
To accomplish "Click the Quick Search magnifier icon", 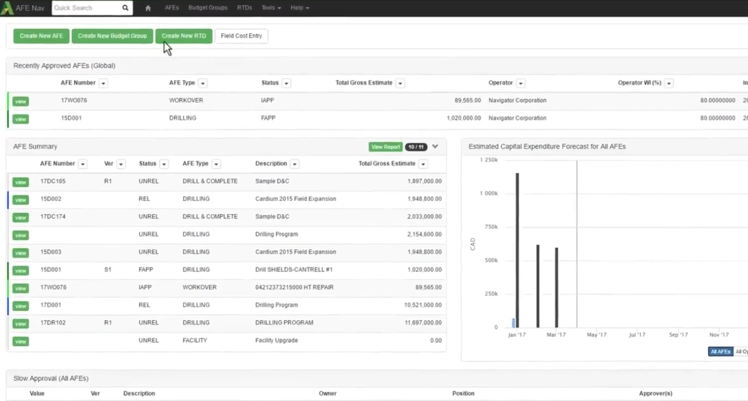I will click(x=125, y=8).
